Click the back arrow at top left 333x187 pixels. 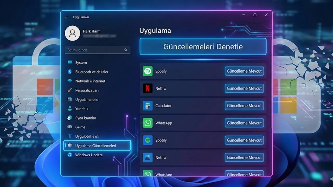67,17
